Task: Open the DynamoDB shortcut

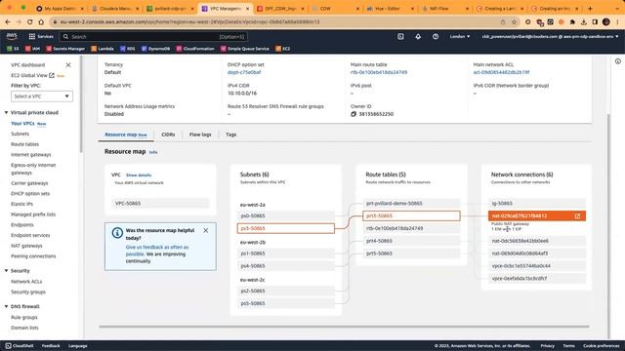Action: coord(156,49)
